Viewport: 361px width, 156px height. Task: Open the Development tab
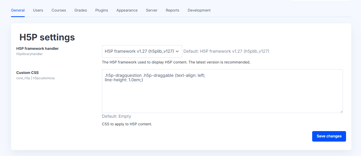click(199, 10)
